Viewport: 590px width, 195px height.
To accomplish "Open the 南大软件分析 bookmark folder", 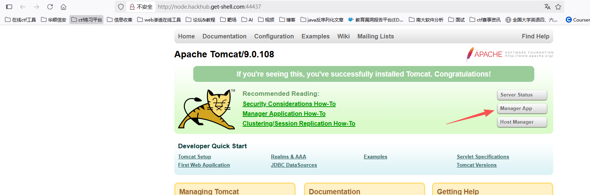I will (426, 20).
